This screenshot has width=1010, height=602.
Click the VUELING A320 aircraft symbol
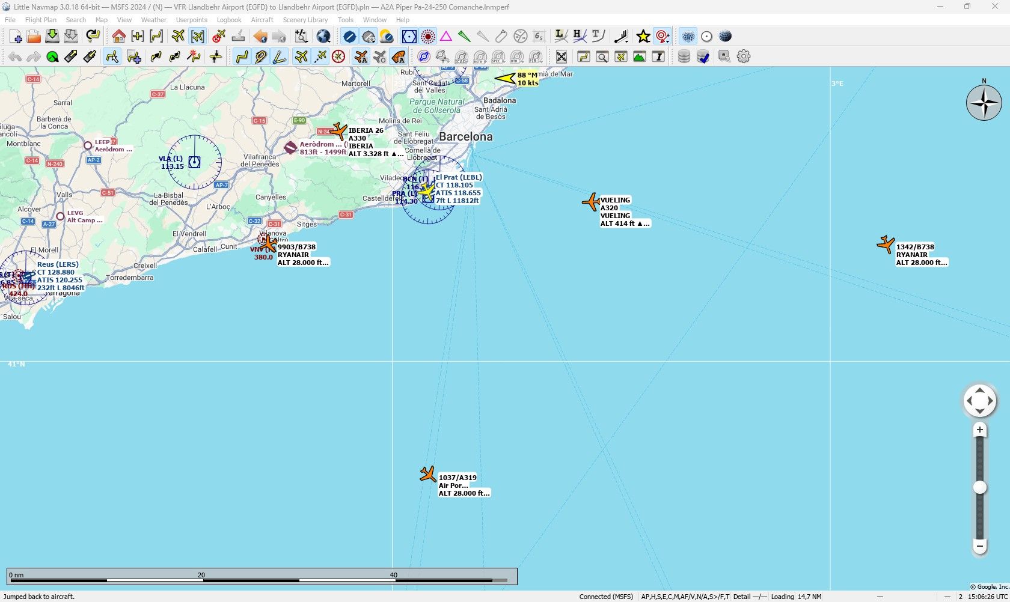592,202
